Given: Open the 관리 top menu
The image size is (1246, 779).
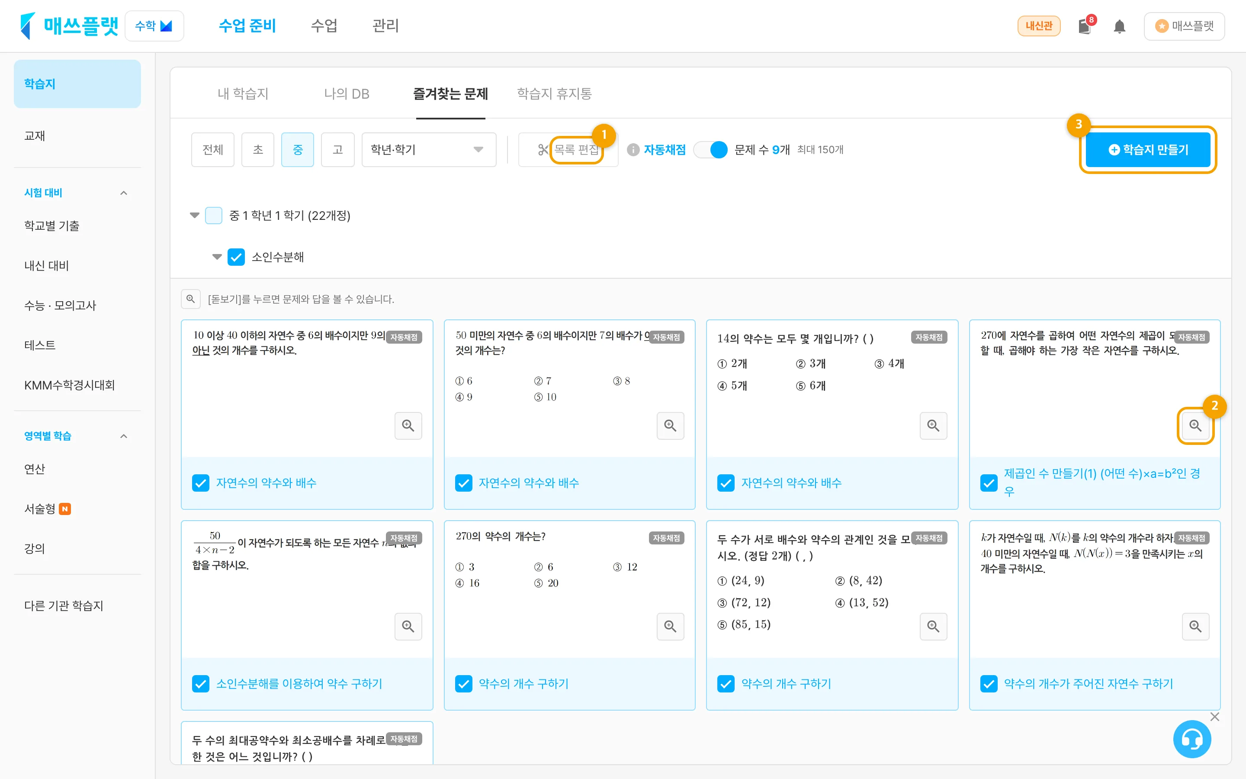Looking at the screenshot, I should coord(385,26).
